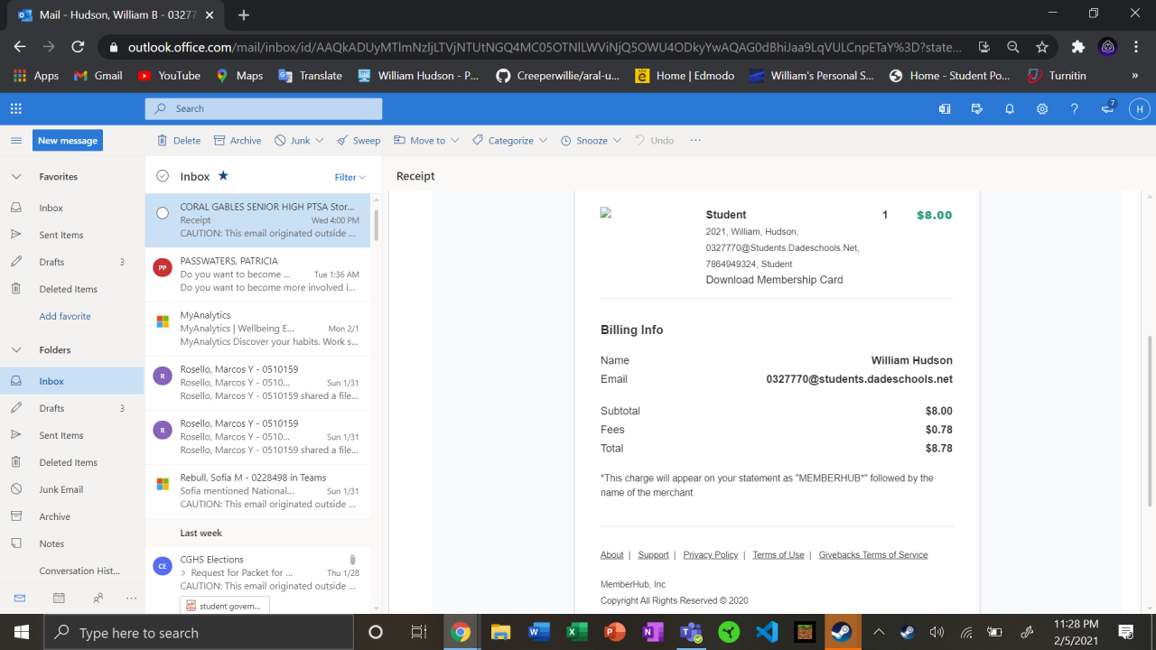
Task: Open the Junk Email folder
Action: pos(61,489)
